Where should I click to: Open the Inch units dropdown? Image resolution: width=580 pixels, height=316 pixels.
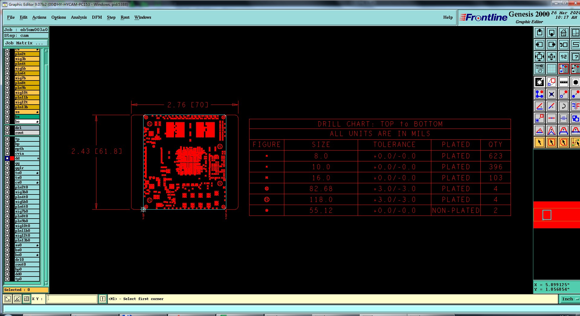click(569, 299)
